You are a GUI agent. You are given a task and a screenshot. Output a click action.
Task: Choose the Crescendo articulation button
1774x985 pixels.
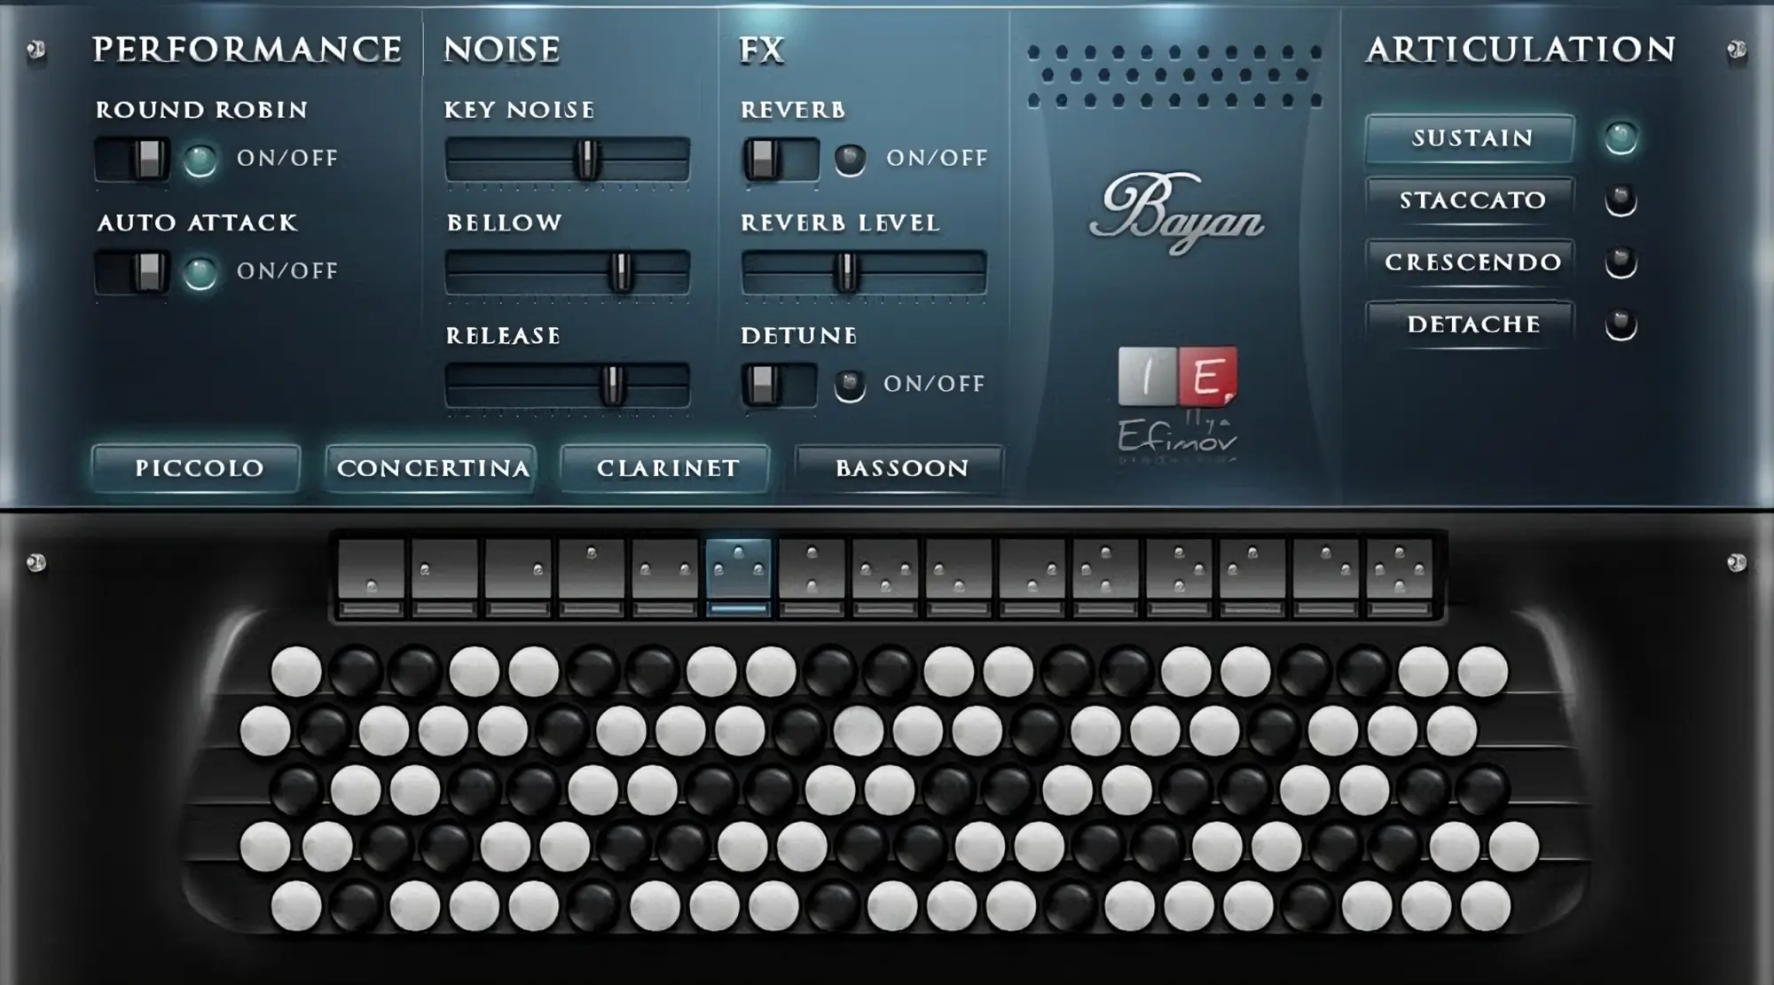[1471, 262]
